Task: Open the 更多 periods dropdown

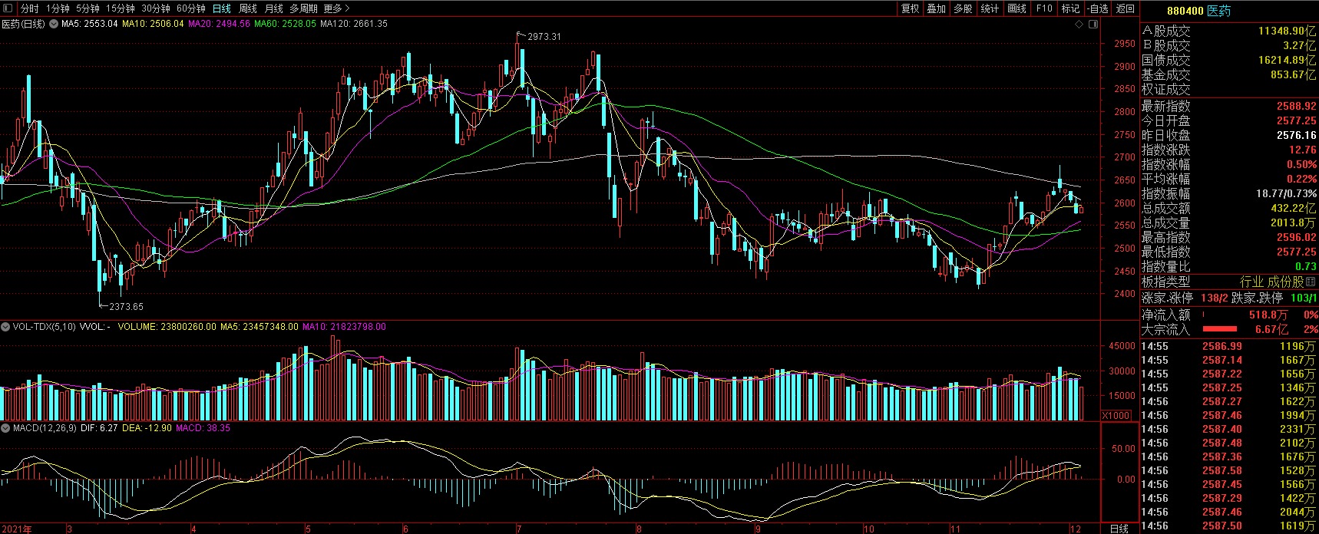Action: pos(336,8)
